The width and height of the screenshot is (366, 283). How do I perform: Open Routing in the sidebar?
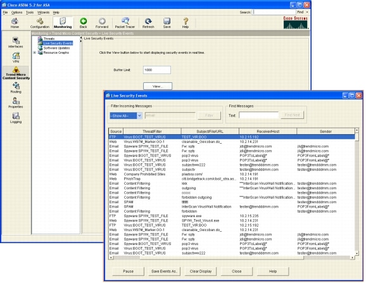pos(16,88)
